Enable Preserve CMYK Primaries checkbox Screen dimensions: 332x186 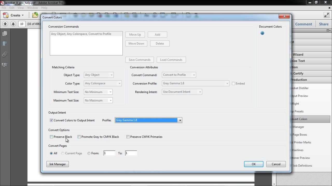(128, 137)
